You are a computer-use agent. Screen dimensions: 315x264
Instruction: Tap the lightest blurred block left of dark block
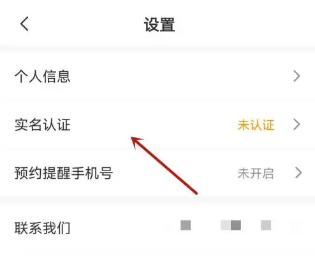coord(226,225)
